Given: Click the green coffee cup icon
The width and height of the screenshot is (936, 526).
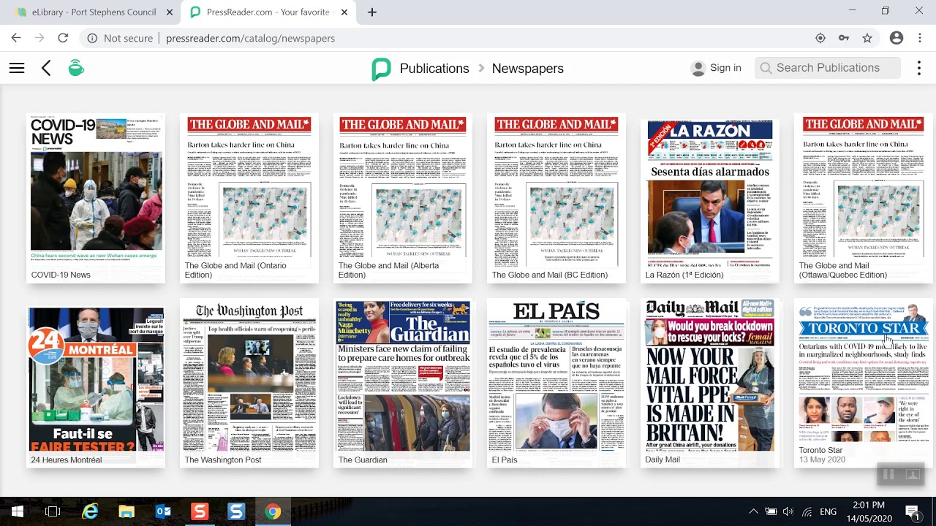Looking at the screenshot, I should coord(76,68).
